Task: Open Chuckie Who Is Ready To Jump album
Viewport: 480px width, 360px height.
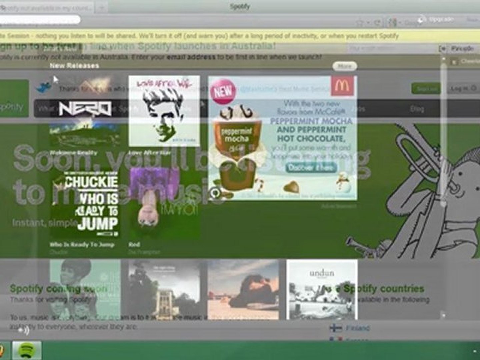Action: (x=85, y=203)
